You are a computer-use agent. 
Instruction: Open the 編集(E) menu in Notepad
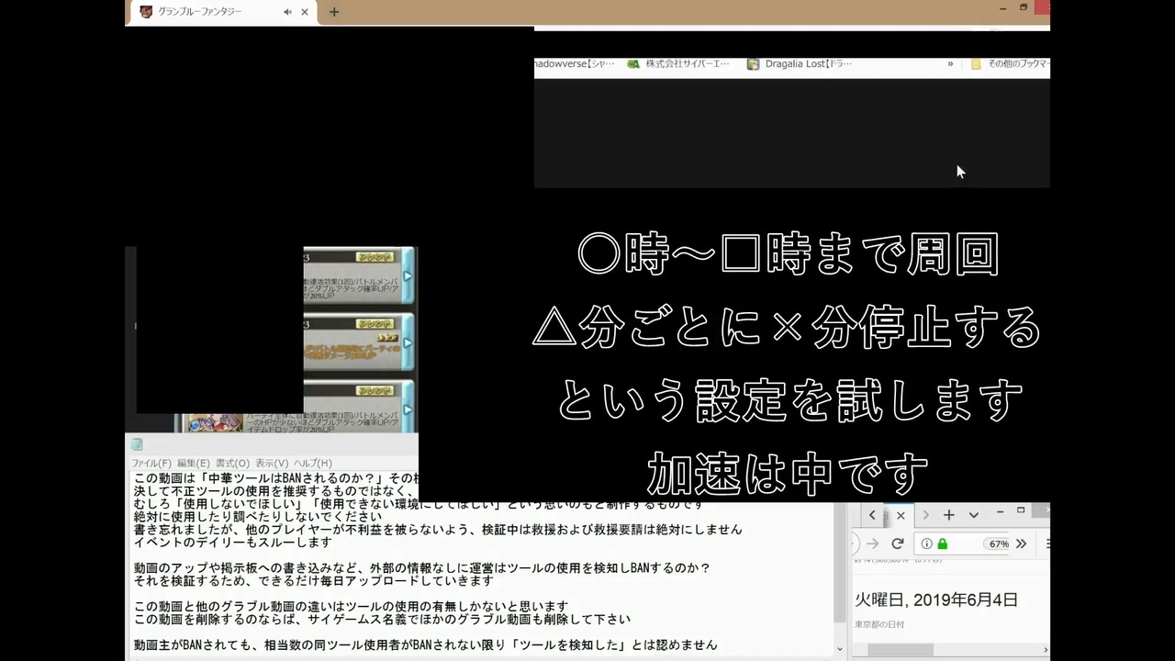pyautogui.click(x=194, y=463)
